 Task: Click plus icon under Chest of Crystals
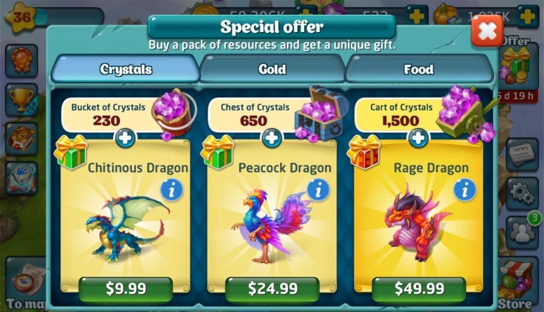[x=271, y=138]
